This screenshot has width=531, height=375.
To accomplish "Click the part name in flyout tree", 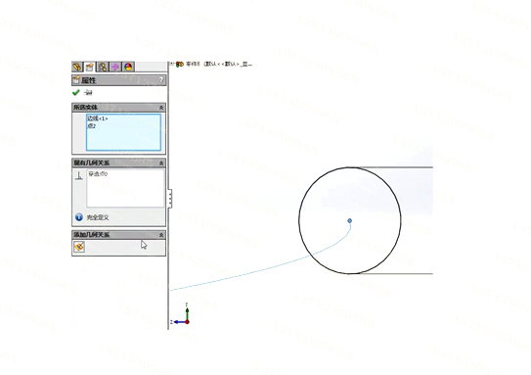I will [219, 64].
